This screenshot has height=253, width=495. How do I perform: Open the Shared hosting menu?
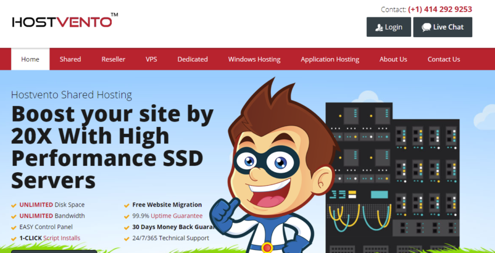click(x=70, y=59)
